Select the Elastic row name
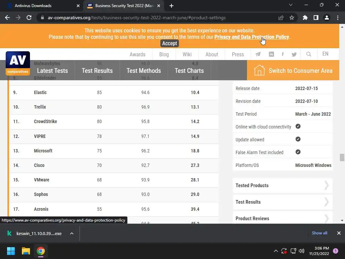The height and width of the screenshot is (259, 345). pyautogui.click(x=40, y=92)
